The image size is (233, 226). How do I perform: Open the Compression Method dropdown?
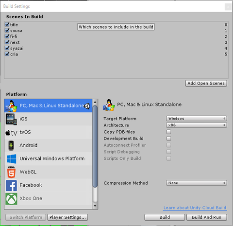point(197,183)
